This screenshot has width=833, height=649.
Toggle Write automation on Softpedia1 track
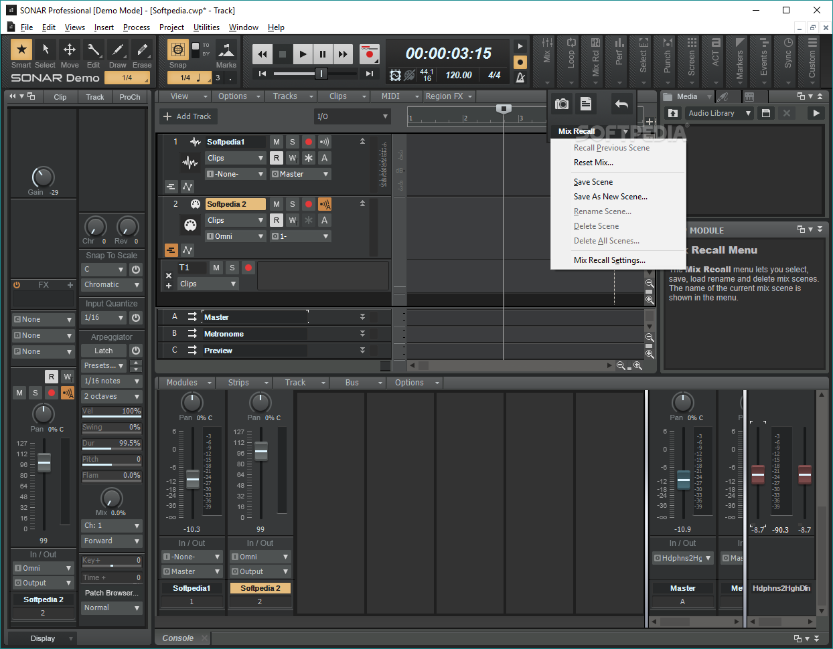pos(293,158)
